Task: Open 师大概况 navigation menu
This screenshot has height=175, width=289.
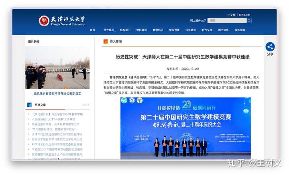Action: pyautogui.click(x=109, y=30)
